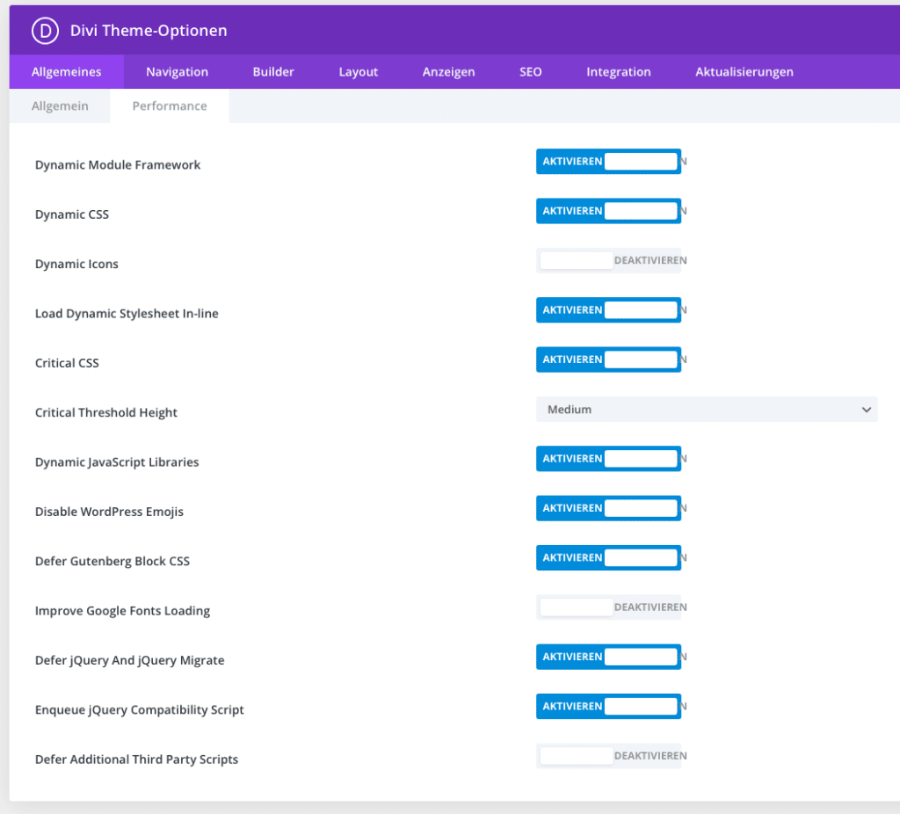
Task: Turn off Critical CSS
Action: coord(608,359)
